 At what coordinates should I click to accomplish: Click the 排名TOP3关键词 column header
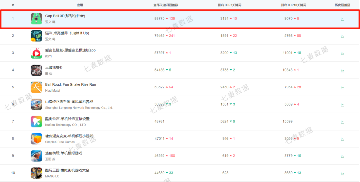(230, 5)
